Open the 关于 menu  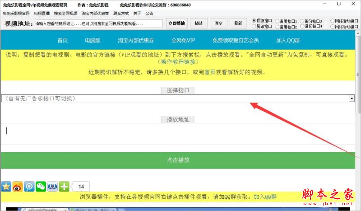(137, 14)
